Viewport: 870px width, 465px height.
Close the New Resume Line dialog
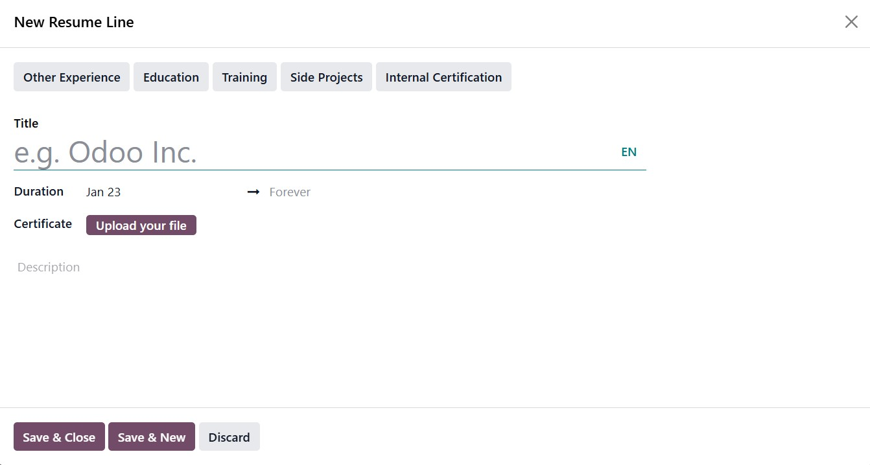coord(851,22)
